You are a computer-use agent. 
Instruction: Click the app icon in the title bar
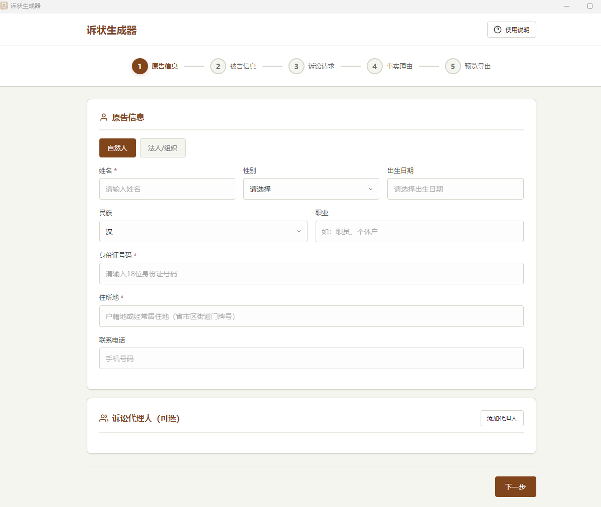[6, 6]
